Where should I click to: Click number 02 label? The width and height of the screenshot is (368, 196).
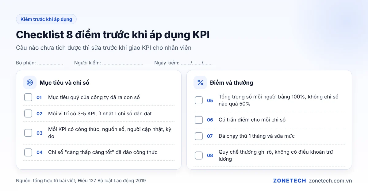[x=39, y=114]
